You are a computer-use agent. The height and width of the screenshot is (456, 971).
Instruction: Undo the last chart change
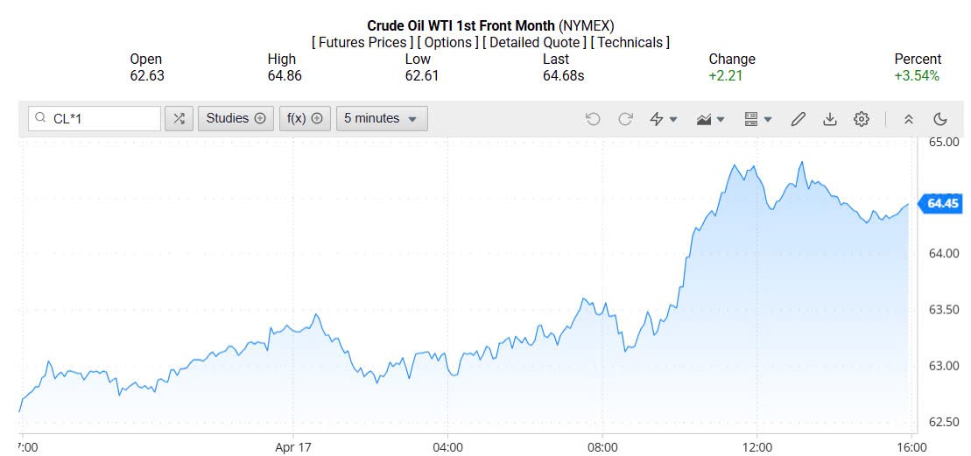(x=593, y=119)
